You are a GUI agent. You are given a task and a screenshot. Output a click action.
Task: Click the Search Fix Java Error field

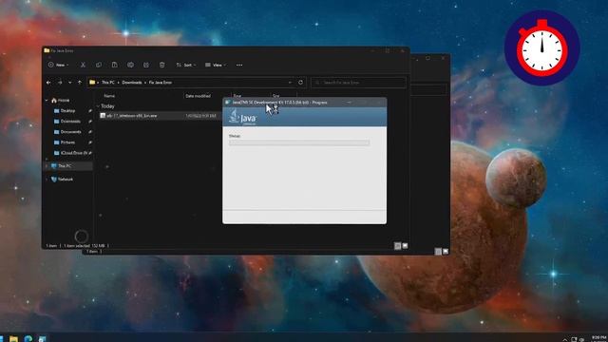(359, 83)
